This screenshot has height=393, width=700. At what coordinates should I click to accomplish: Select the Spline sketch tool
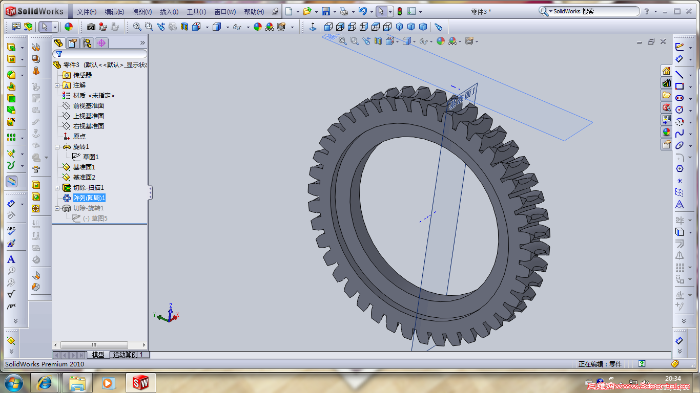click(x=680, y=134)
